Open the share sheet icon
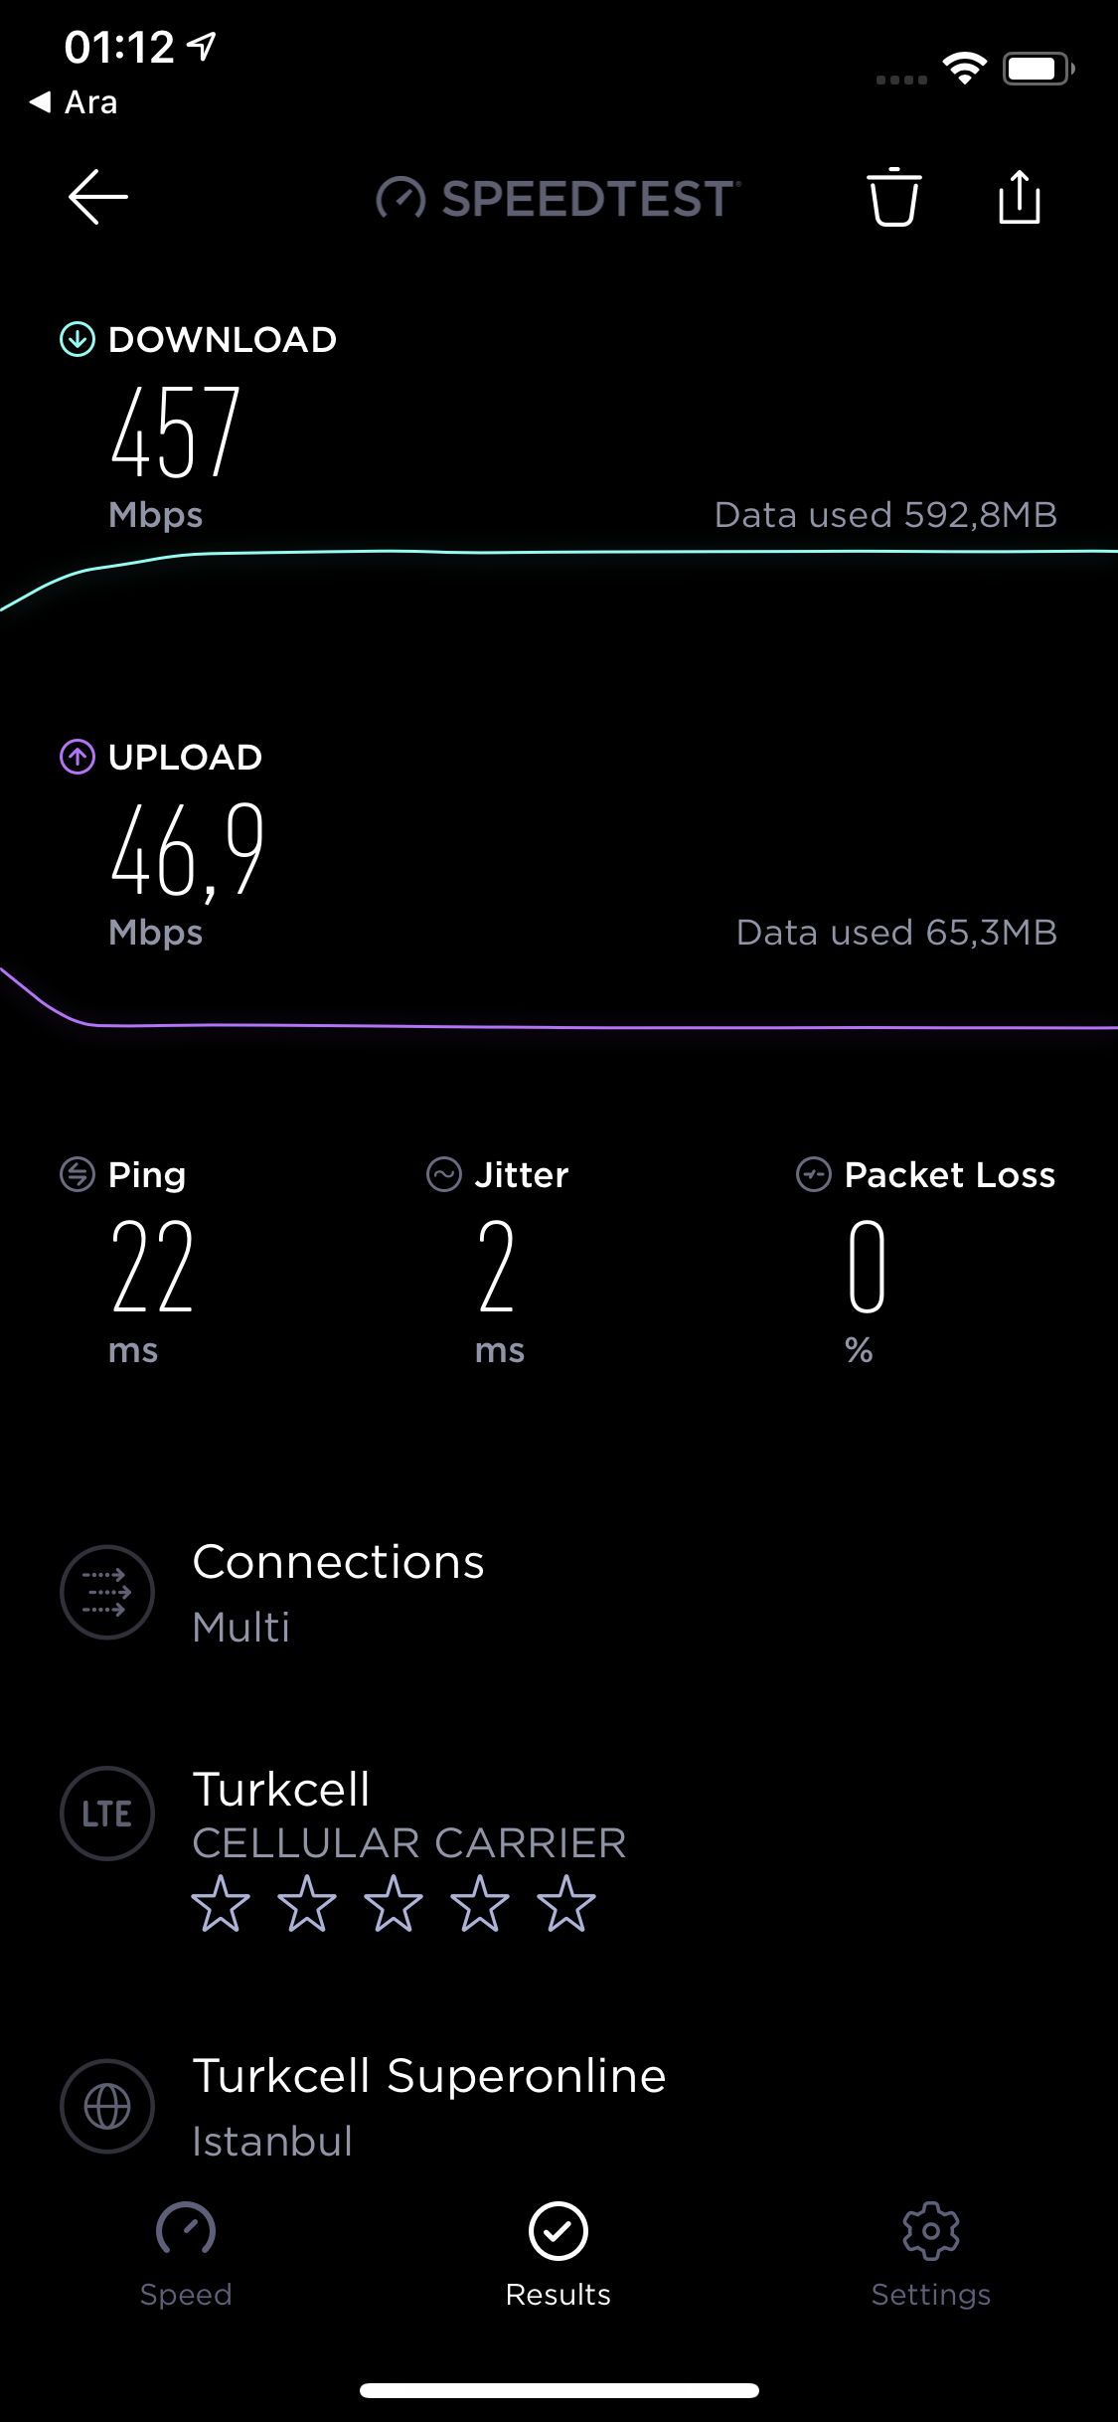 pos(1020,196)
